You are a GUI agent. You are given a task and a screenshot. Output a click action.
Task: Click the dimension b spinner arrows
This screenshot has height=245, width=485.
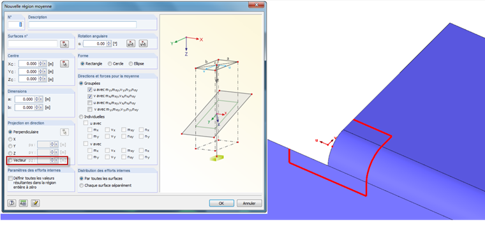(37, 107)
